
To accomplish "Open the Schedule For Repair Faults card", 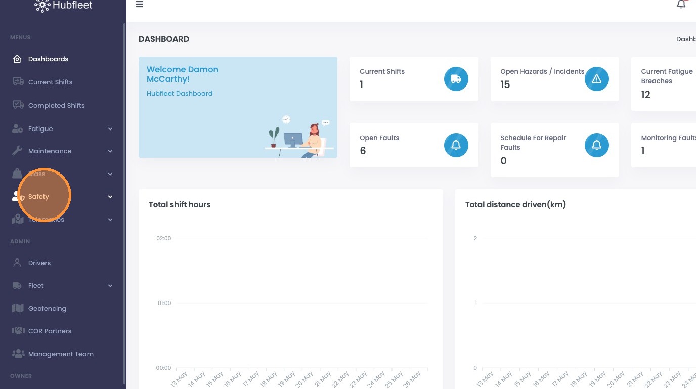I will 554,150.
